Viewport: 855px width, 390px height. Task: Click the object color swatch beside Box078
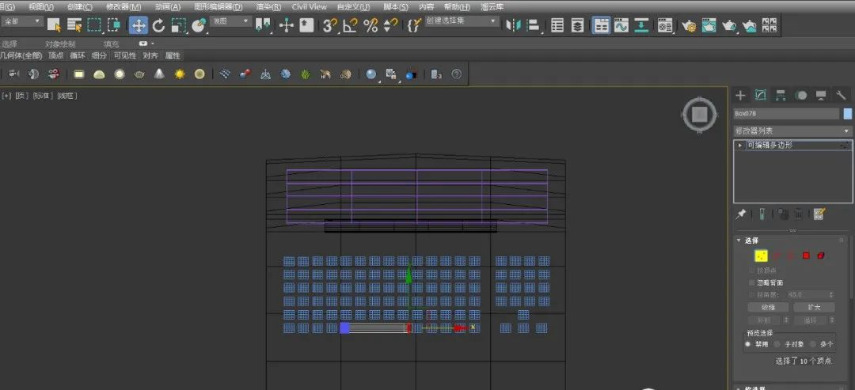(847, 113)
